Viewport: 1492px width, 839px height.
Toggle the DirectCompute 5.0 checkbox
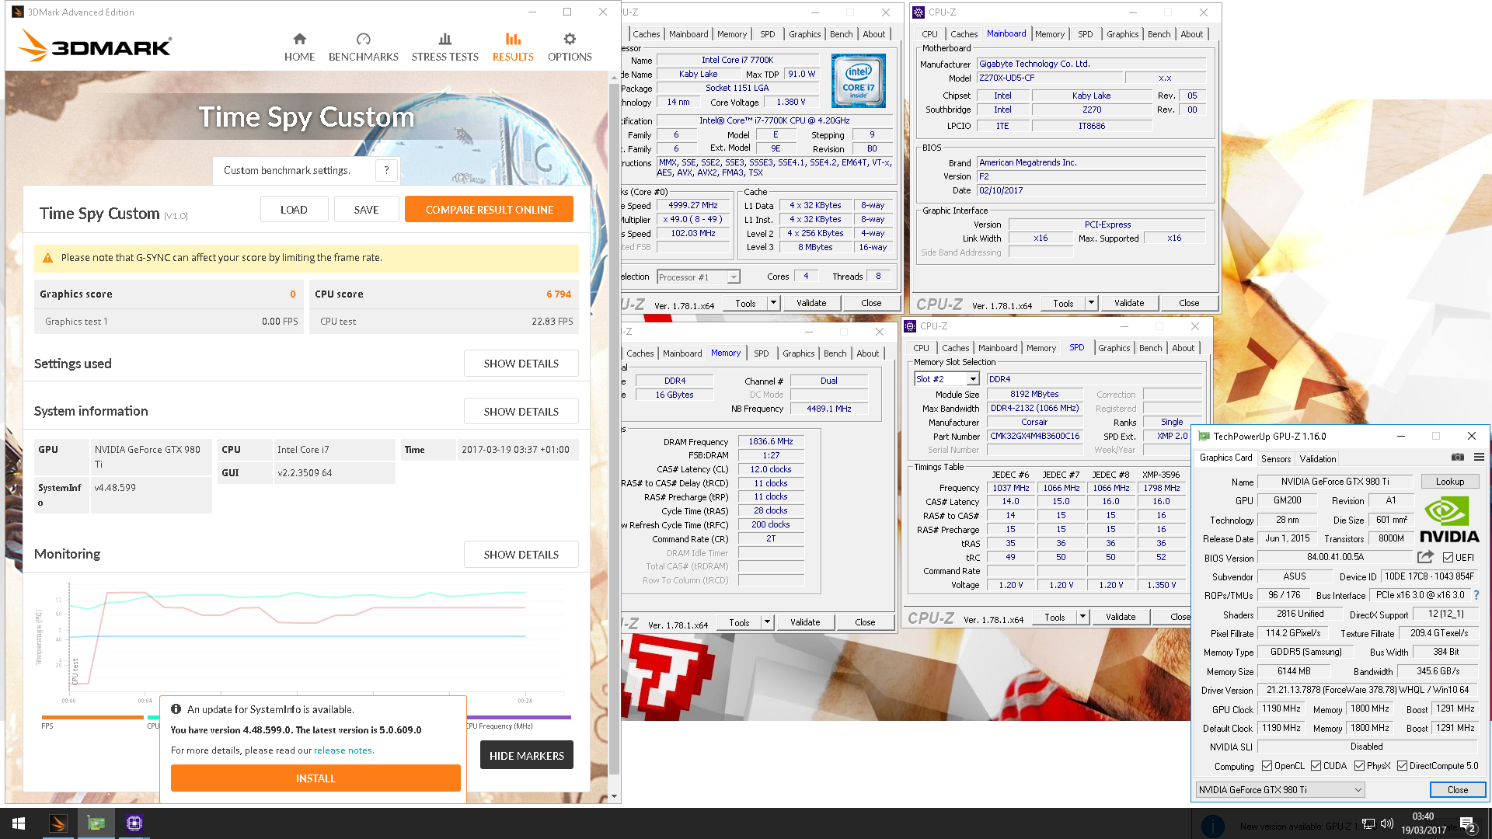[x=1402, y=766]
